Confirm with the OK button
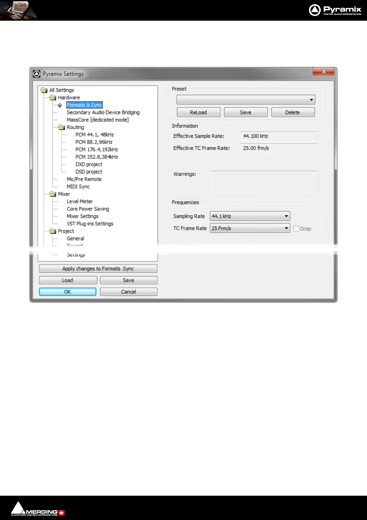The width and height of the screenshot is (367, 520). (x=68, y=292)
